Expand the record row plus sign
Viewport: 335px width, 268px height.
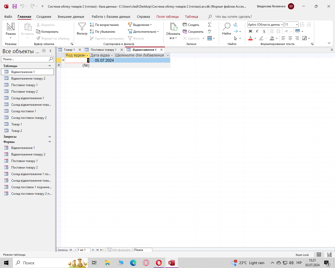coord(63,60)
